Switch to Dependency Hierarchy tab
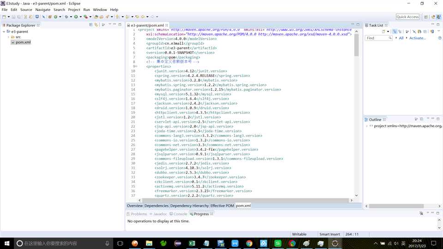 tap(189, 206)
